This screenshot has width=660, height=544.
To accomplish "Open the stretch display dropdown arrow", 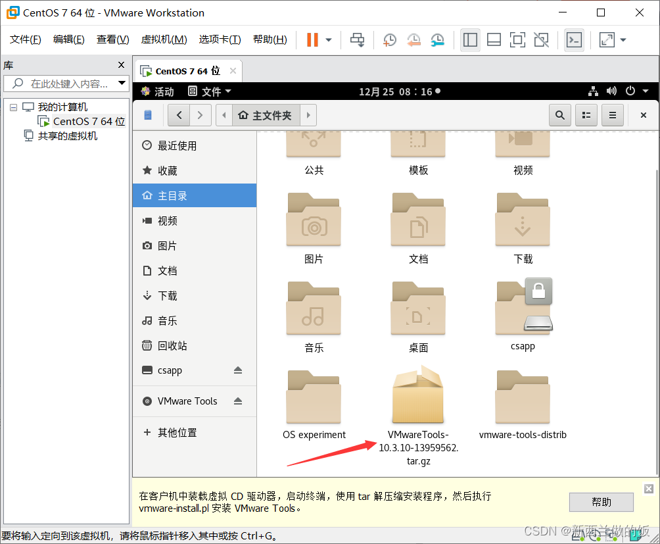I will 623,40.
